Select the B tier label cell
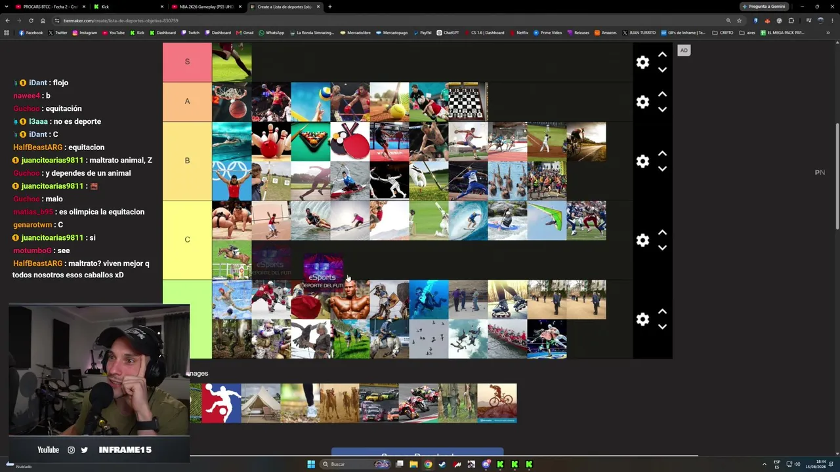 [x=187, y=161]
